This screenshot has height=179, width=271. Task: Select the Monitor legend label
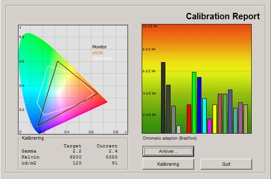click(x=99, y=47)
